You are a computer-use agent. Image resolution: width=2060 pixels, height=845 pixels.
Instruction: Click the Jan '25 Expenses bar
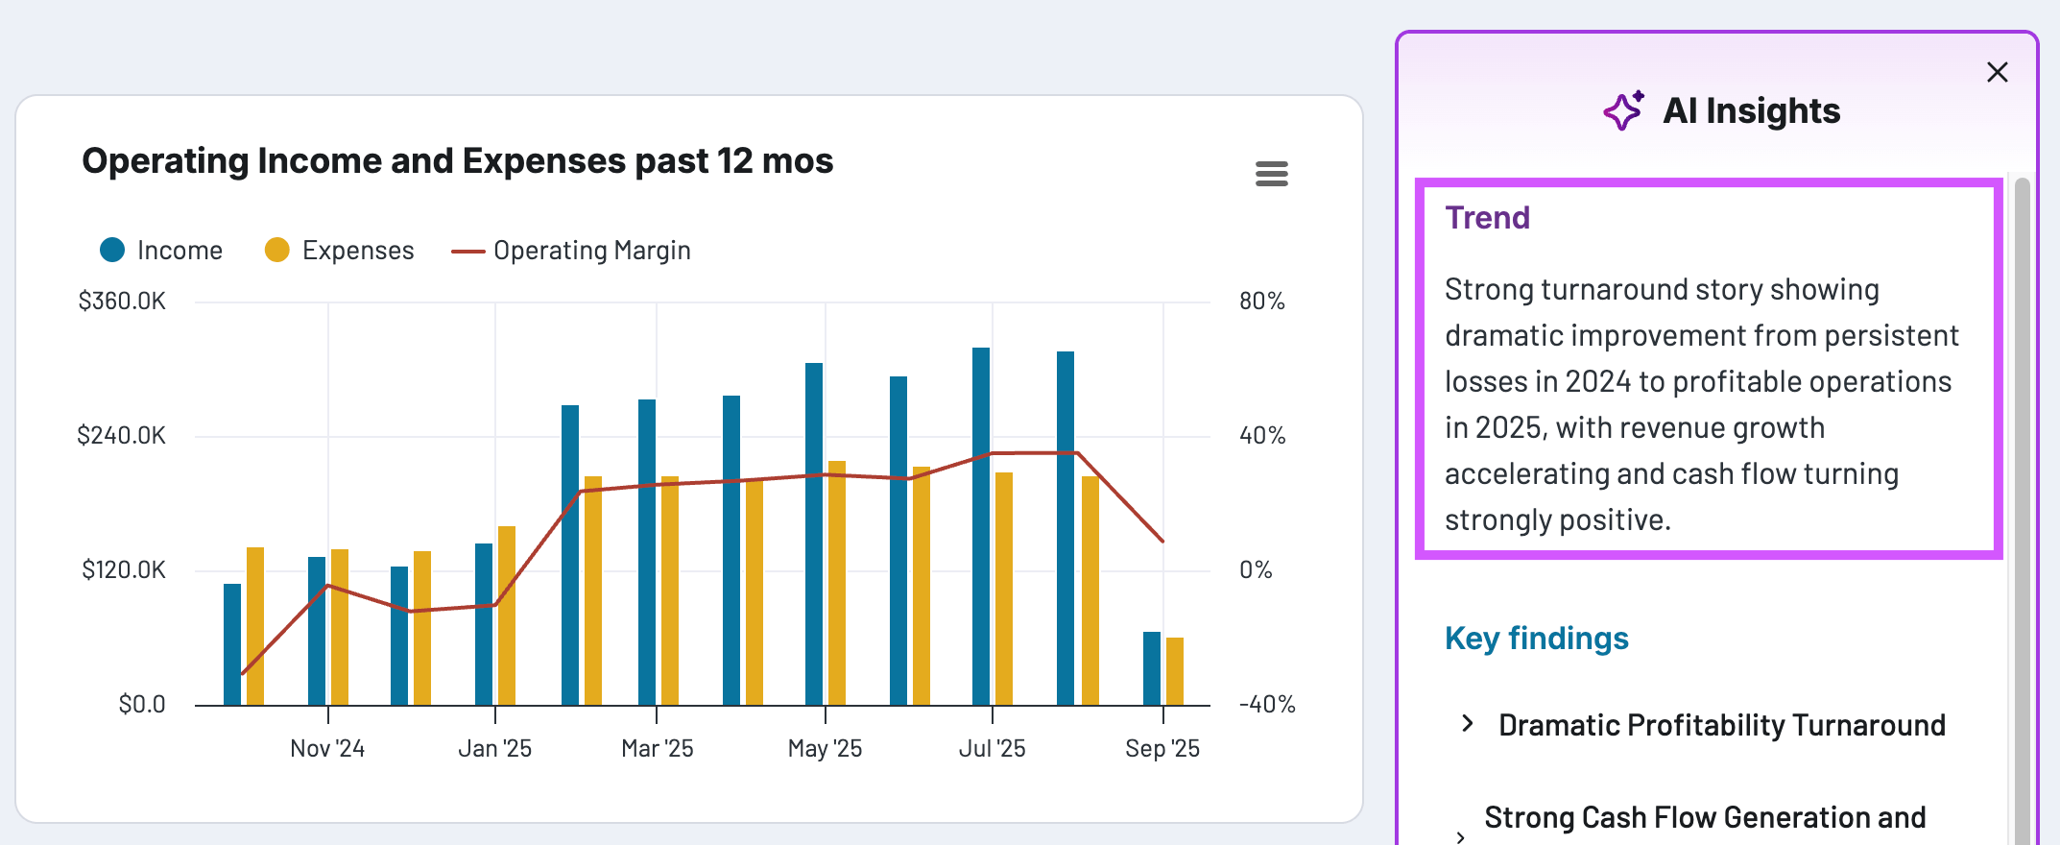click(507, 615)
